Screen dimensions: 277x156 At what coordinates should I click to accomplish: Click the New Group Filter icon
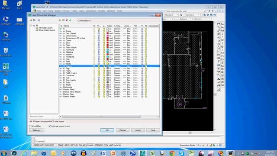point(34,20)
